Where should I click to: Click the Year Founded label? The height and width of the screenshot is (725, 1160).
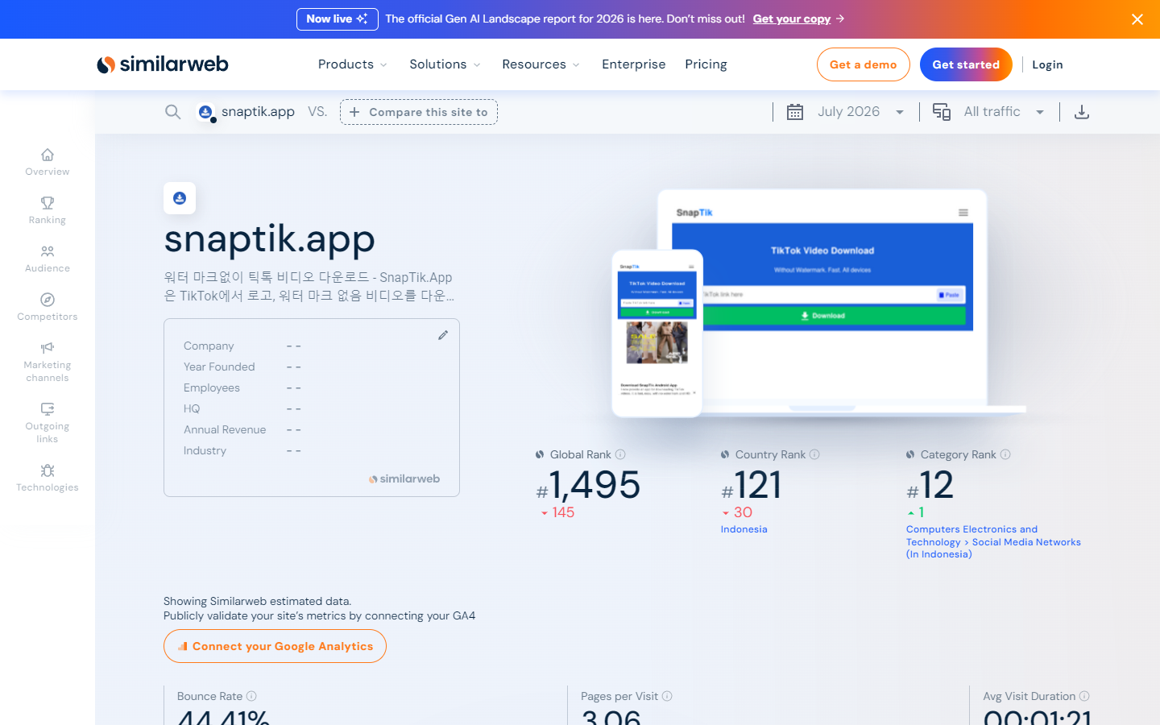pyautogui.click(x=219, y=367)
